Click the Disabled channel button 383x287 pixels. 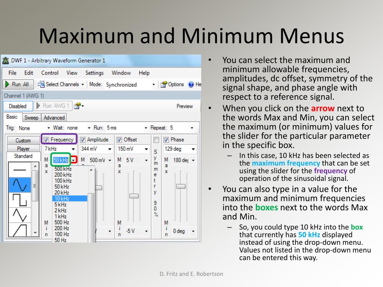pos(18,106)
